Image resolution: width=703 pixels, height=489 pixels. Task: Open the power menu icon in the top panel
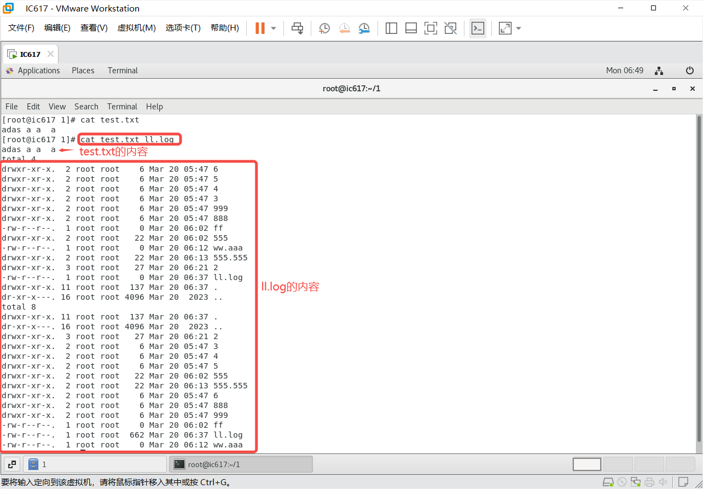pos(690,71)
